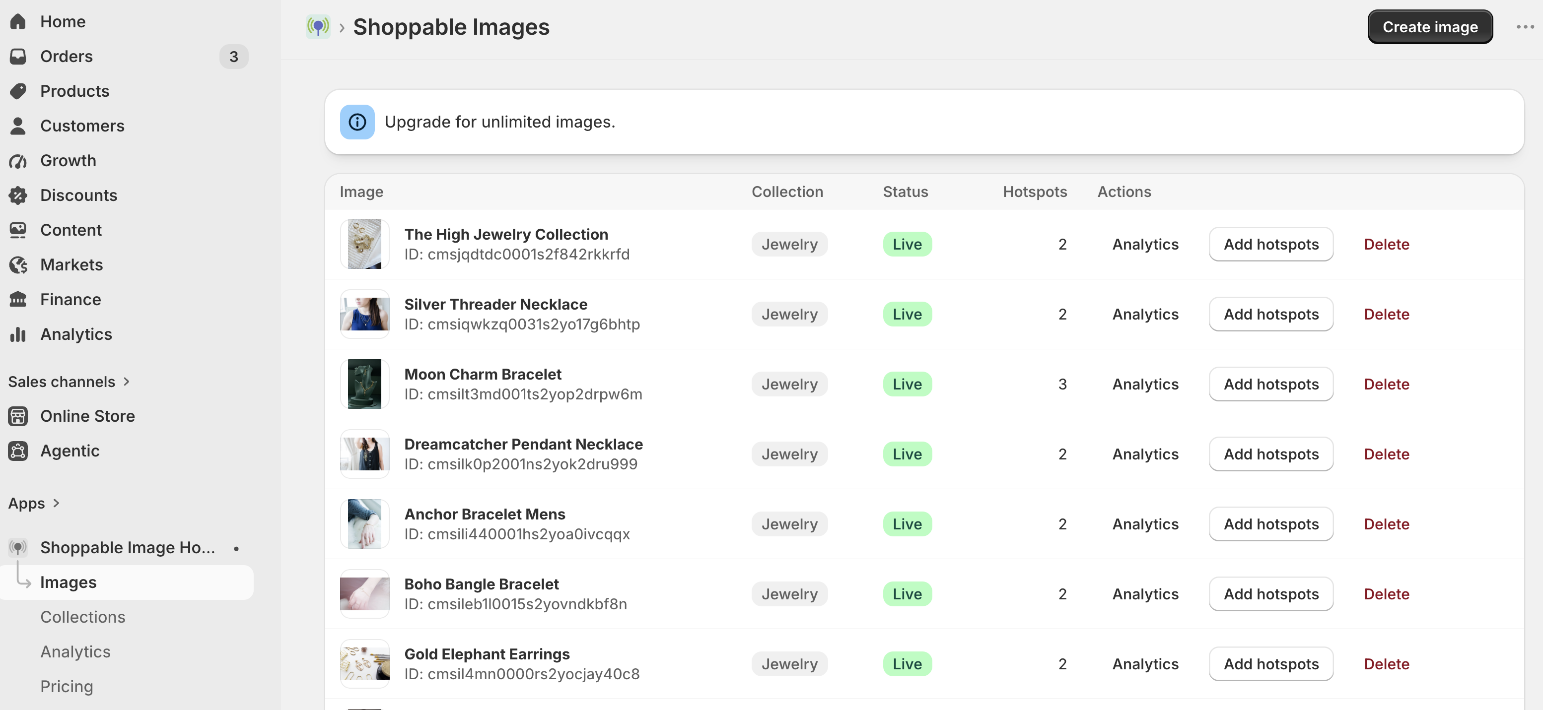Click the Boho Bangle Bracelet thumbnail
The width and height of the screenshot is (1543, 710).
coord(365,594)
